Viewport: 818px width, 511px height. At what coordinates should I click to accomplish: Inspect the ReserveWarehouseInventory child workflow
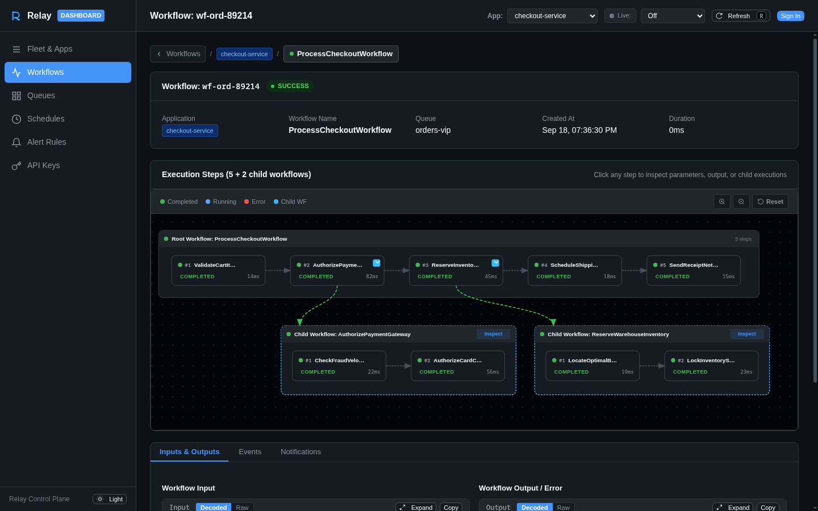click(747, 334)
